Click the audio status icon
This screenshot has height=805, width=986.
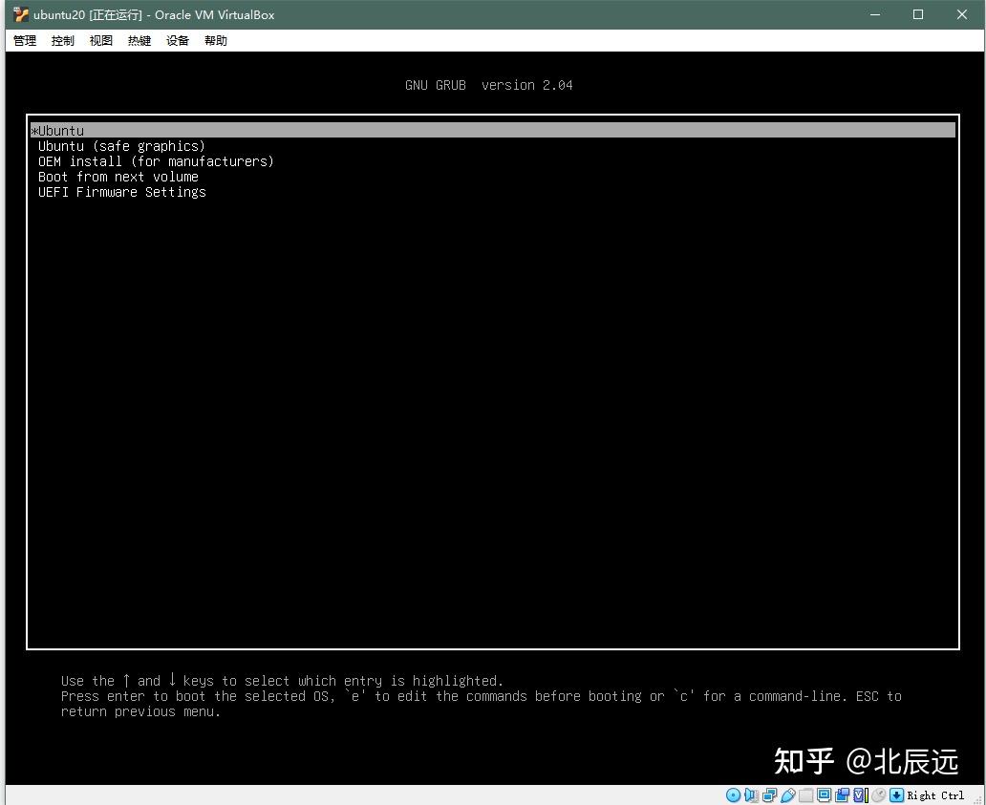[x=752, y=794]
